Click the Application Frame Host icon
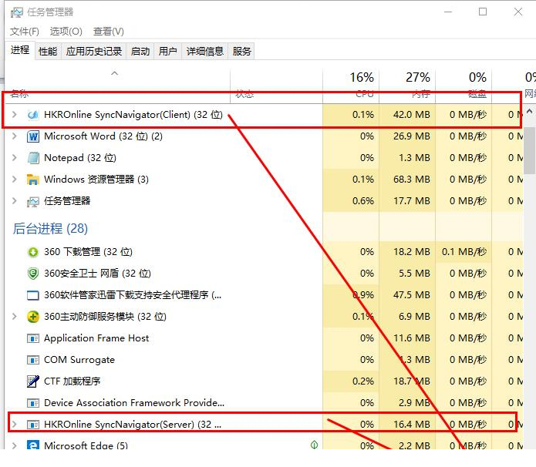Screen dimensions: 536x467 [33, 338]
